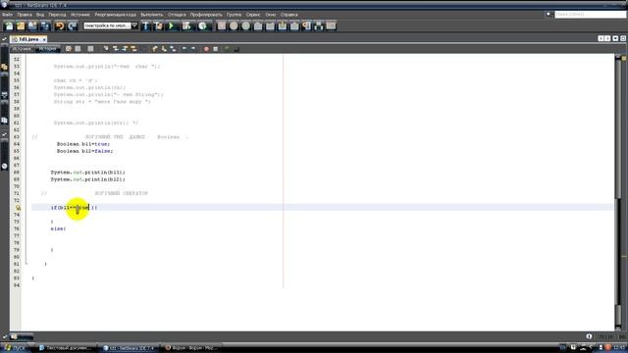Click Find Next Occurrence icon
The image size is (628, 353).
(125, 49)
